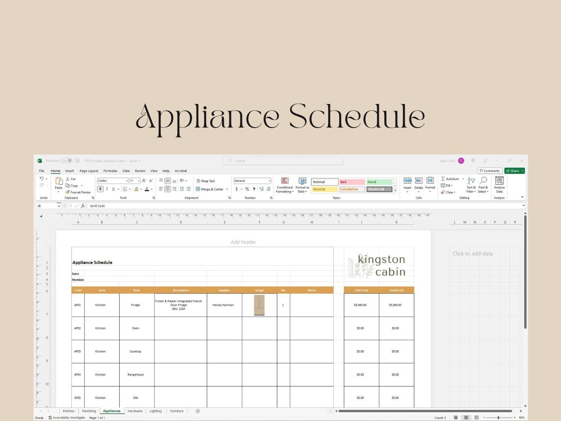Apply Percent Style format
This screenshot has height=421, width=561.
tap(247, 189)
